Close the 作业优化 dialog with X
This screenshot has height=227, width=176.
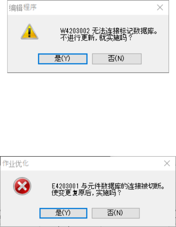167,164
